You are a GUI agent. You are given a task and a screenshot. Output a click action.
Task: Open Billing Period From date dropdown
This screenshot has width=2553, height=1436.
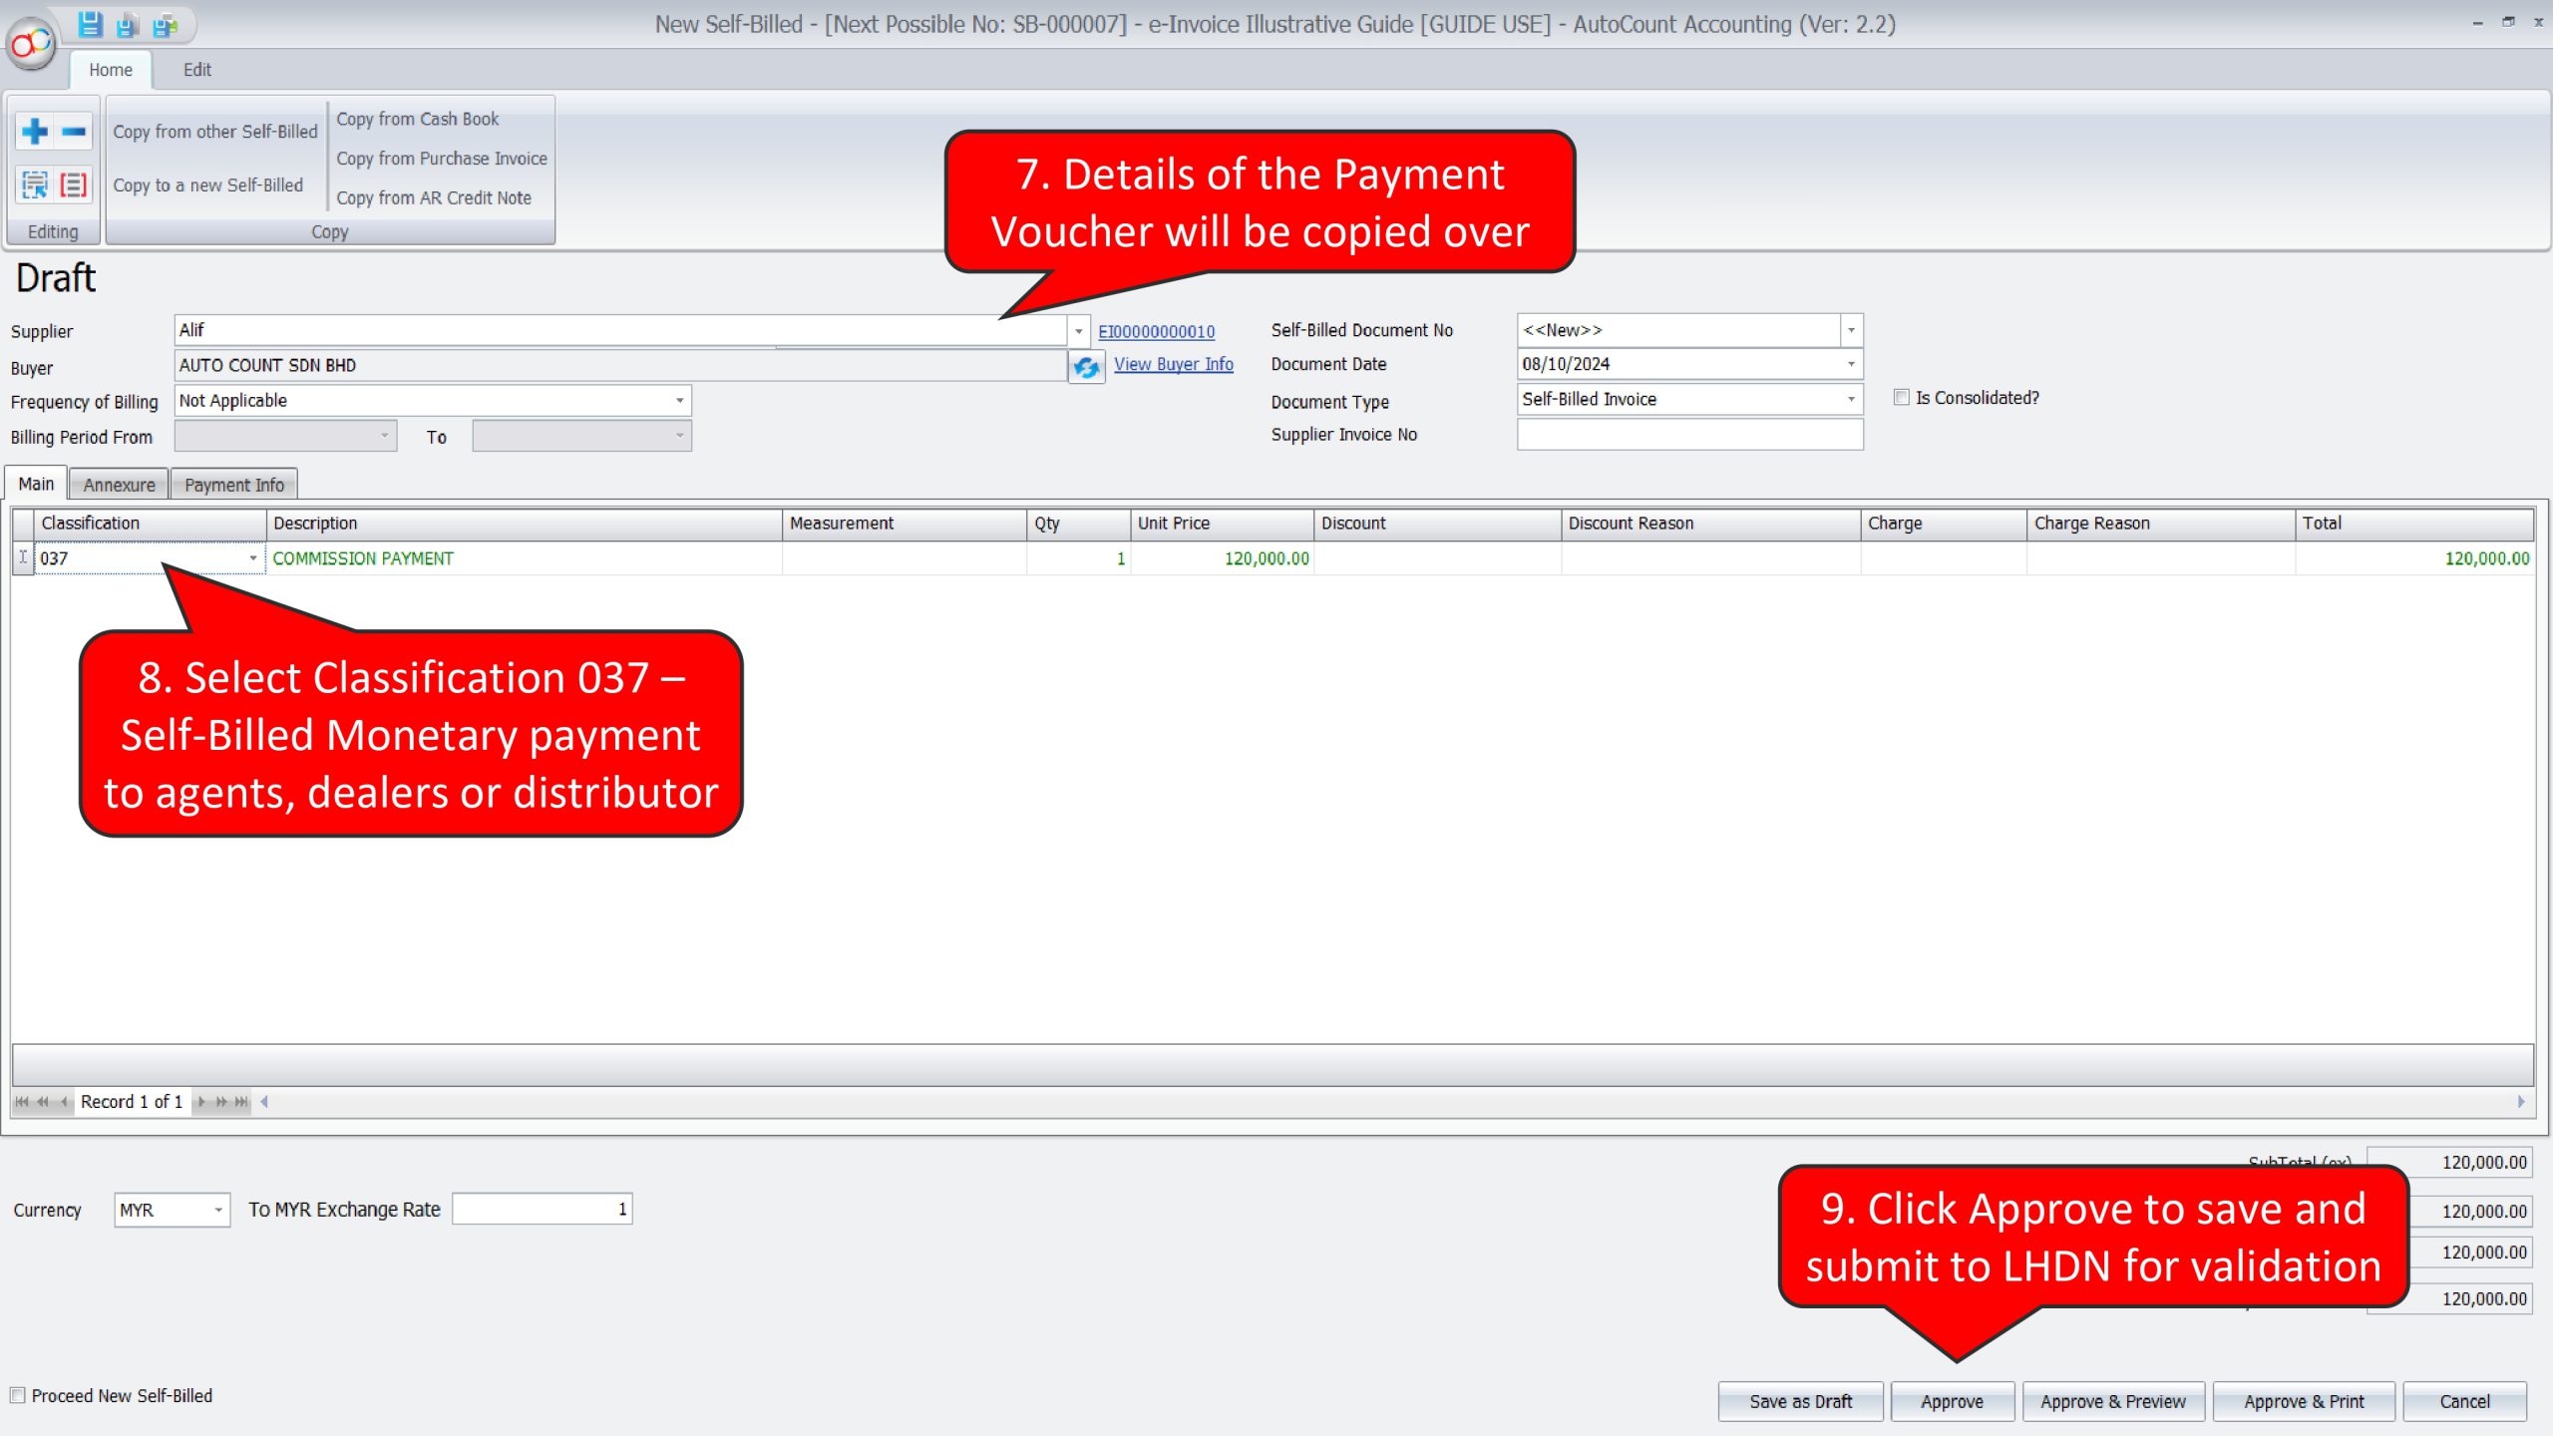tap(385, 435)
